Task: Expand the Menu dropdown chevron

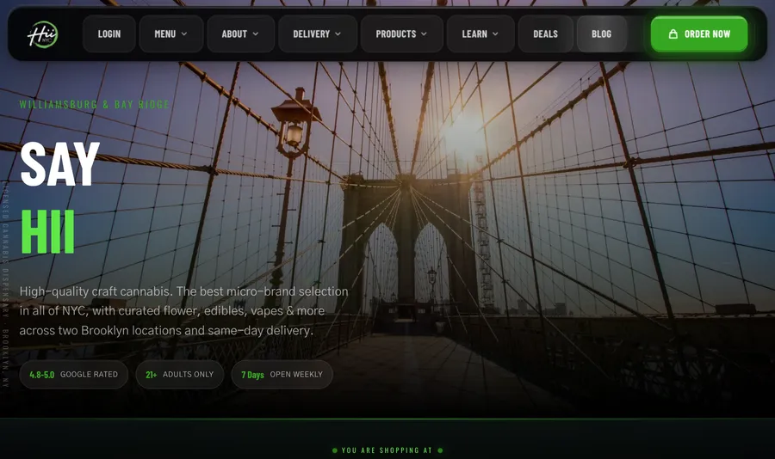Action: [x=184, y=34]
